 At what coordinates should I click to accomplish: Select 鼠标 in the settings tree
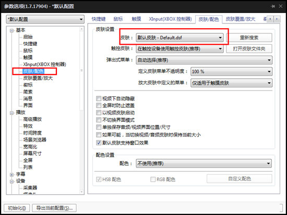point(28,50)
